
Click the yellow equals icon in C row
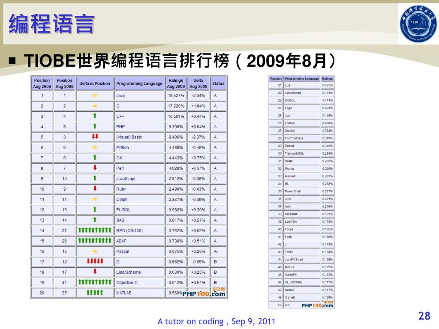(x=95, y=106)
